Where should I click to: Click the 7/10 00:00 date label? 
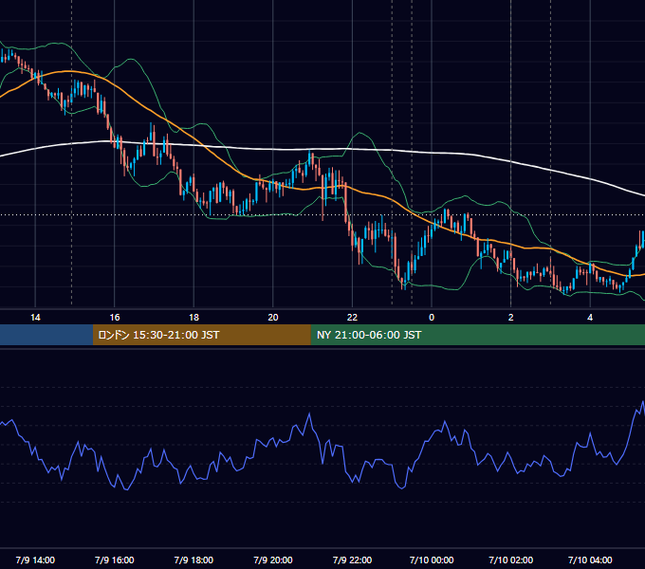(432, 560)
